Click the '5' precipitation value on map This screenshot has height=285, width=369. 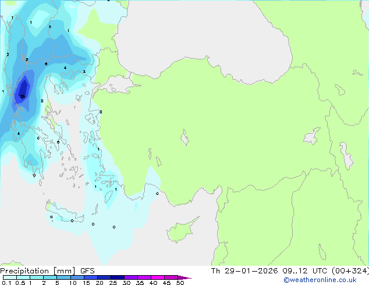click(x=27, y=59)
